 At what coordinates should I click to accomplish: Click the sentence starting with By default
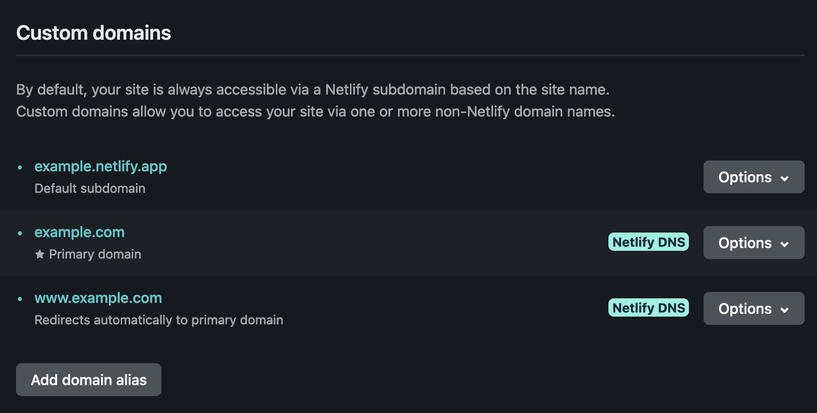[313, 90]
